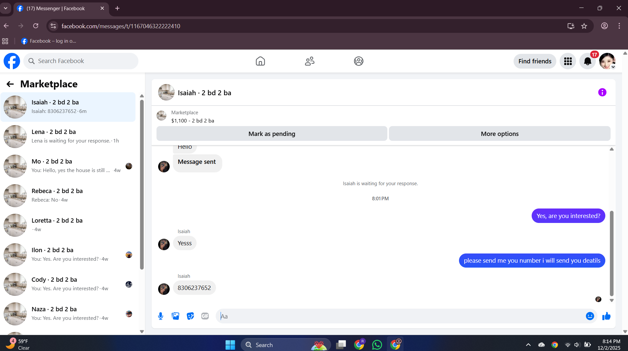Screen dimensions: 628x351
Task: Click Isaiah's avatar in chat header
Action: coord(166,93)
